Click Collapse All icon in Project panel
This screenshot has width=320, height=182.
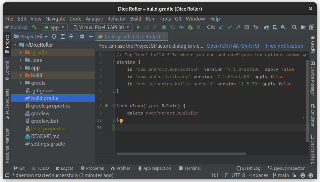point(71,36)
